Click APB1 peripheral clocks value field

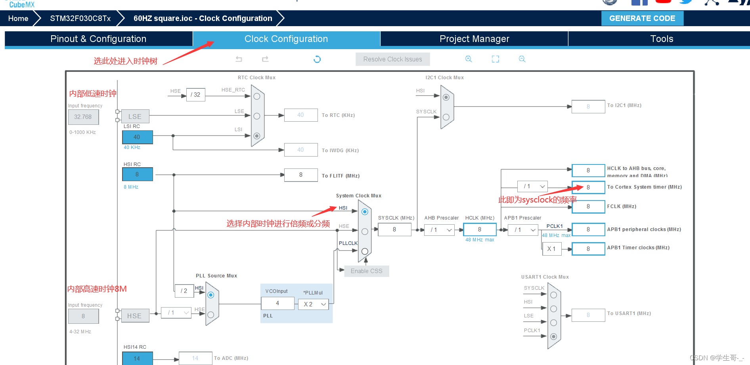[588, 229]
